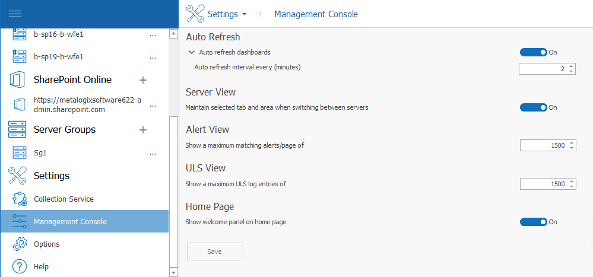Click the Collection Service icon
Image resolution: width=593 pixels, height=277 pixels.
[x=19, y=199]
